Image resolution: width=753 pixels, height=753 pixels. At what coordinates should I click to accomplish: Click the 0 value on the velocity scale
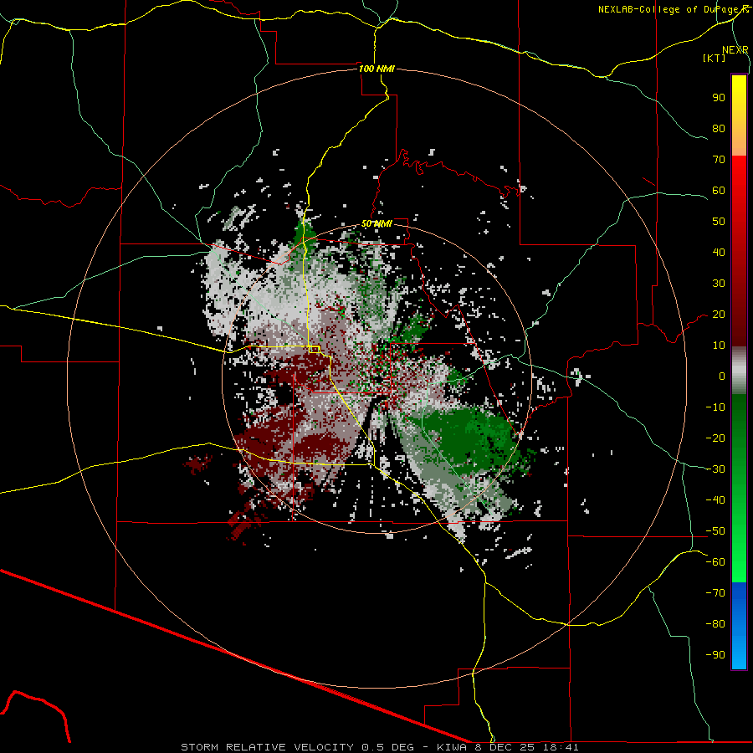pos(722,376)
